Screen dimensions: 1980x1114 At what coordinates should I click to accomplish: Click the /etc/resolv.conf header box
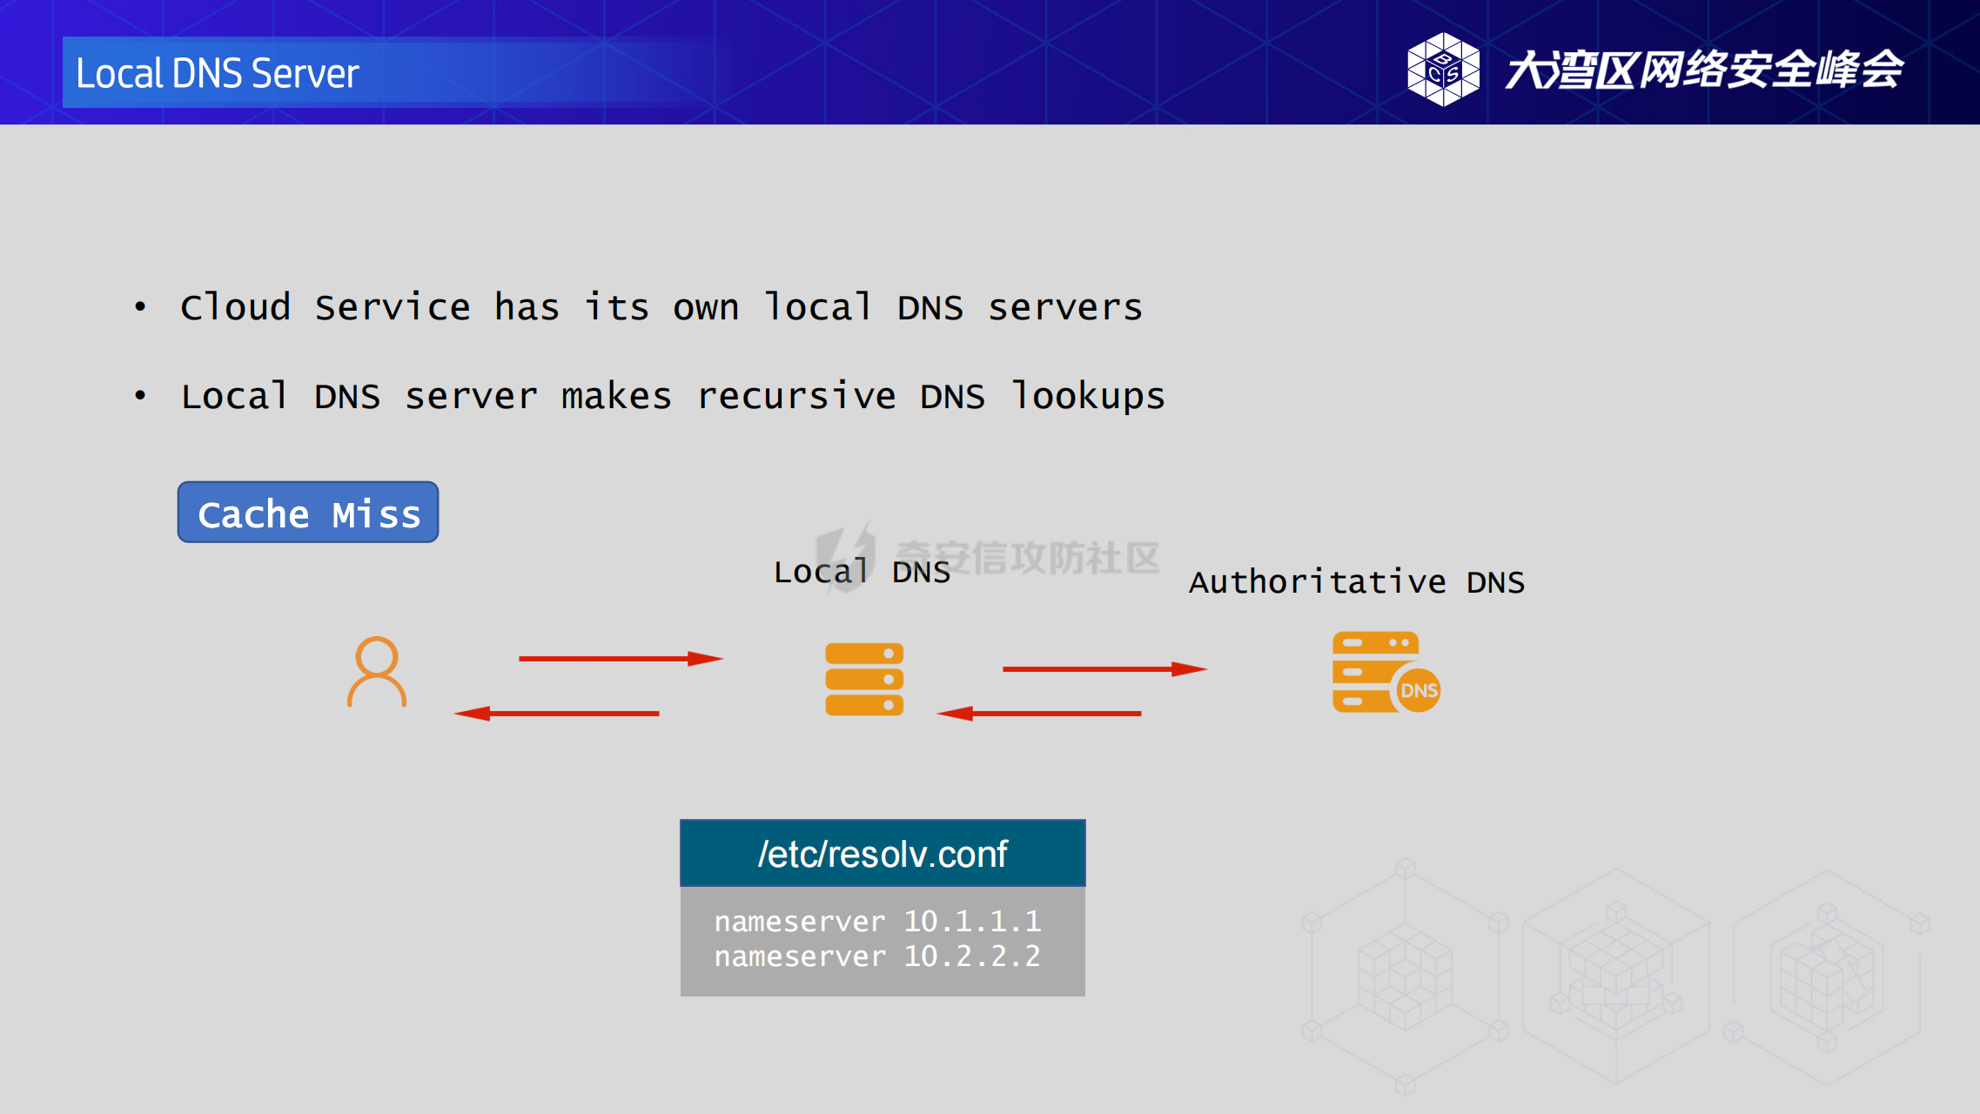(x=882, y=854)
